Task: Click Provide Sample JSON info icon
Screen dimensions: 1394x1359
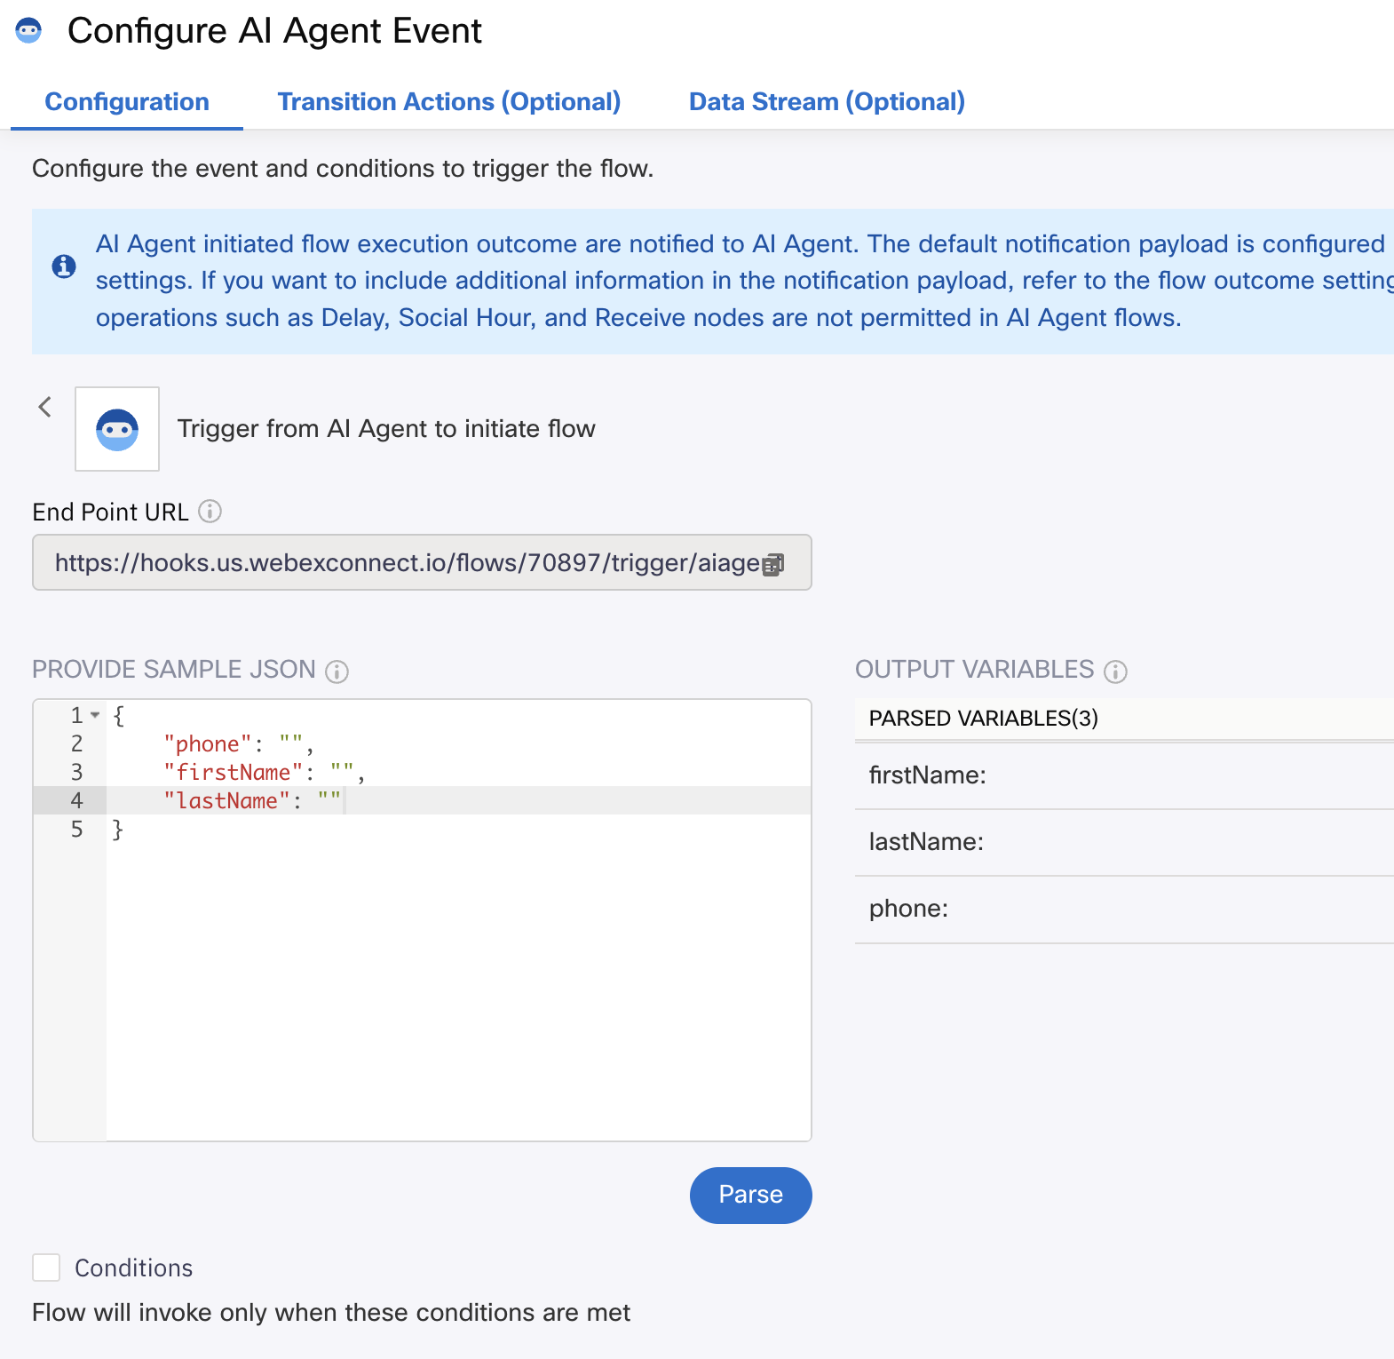Action: [x=337, y=671]
